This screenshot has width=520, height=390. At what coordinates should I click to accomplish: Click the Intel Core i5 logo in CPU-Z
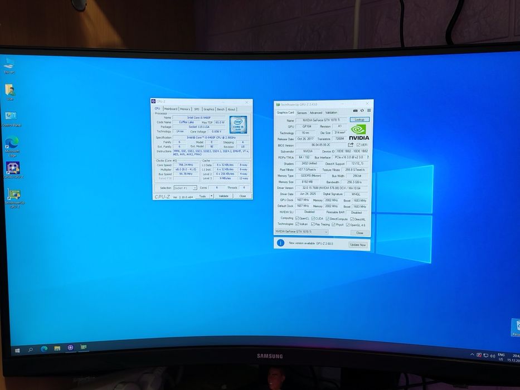(x=238, y=124)
